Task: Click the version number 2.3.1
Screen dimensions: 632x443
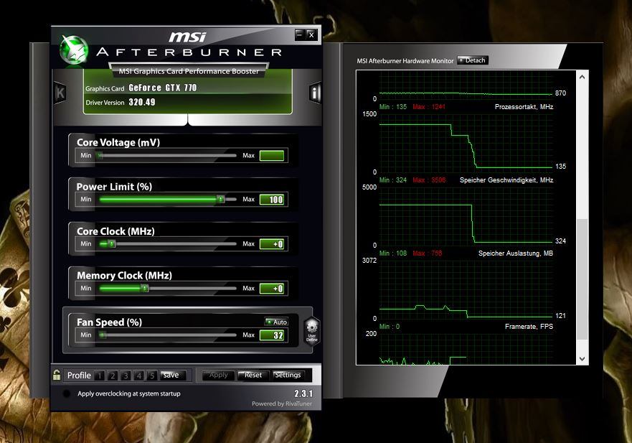Action: [303, 393]
